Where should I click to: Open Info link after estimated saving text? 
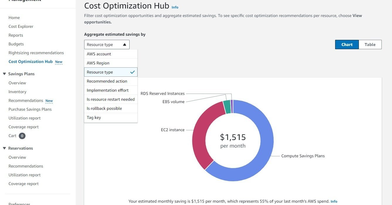coord(334,201)
